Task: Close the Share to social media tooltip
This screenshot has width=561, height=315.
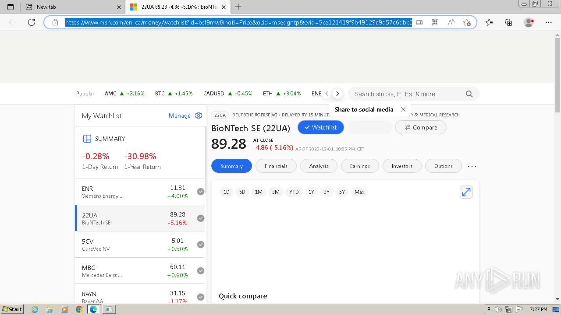Action: tap(403, 109)
